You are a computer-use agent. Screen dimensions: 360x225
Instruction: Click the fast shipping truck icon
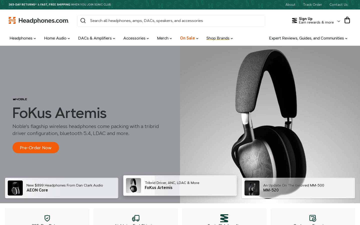click(136, 218)
